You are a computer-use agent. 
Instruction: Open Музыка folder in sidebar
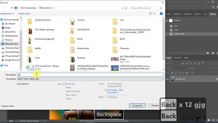[x=7, y=40]
